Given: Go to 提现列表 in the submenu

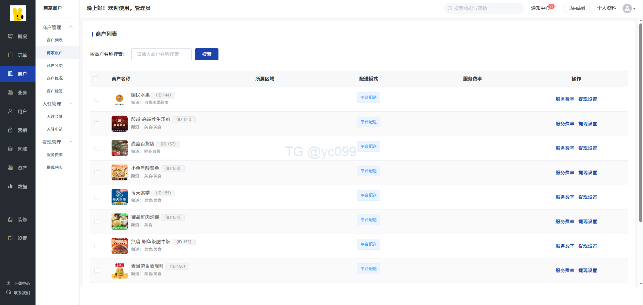Looking at the screenshot, I should [x=55, y=168].
